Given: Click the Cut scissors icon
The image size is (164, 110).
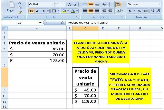Looking at the screenshot, I should coord(19,3).
